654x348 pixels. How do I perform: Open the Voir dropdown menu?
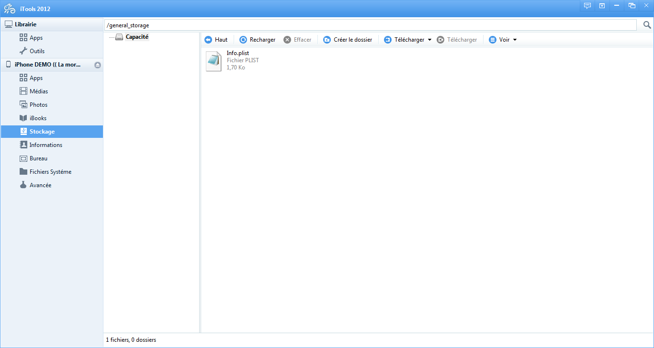coord(503,40)
